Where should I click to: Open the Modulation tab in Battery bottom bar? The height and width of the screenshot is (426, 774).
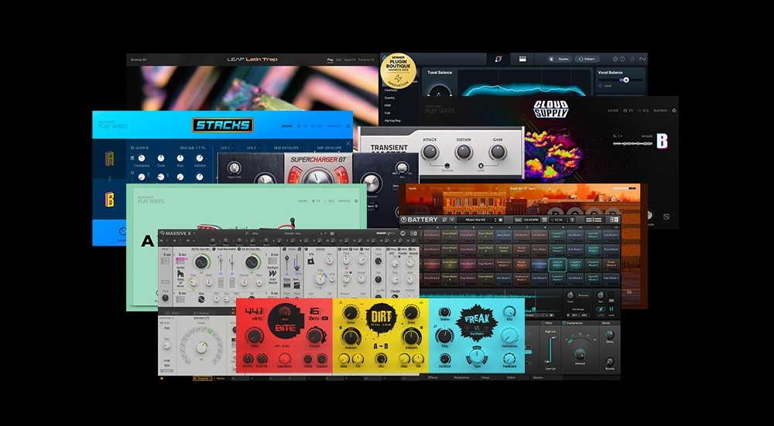click(461, 377)
